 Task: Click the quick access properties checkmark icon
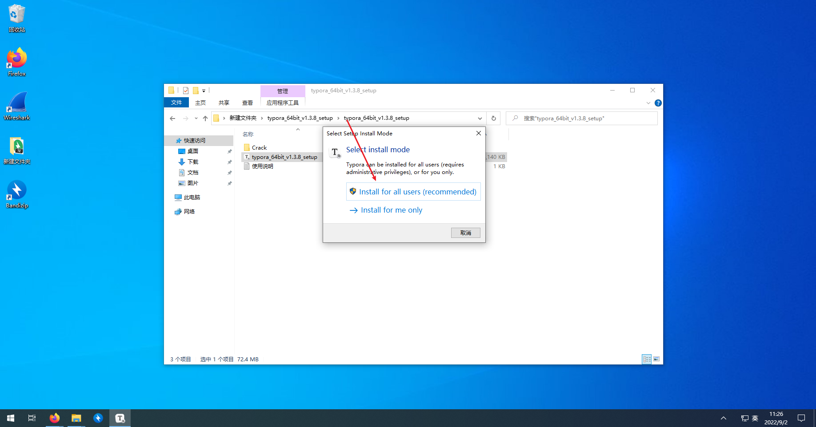tap(186, 91)
